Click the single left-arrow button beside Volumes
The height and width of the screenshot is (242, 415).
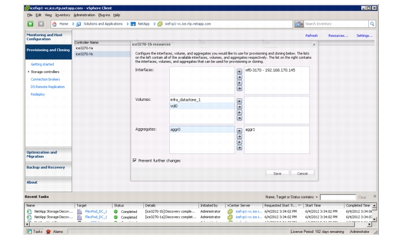pyautogui.click(x=239, y=113)
